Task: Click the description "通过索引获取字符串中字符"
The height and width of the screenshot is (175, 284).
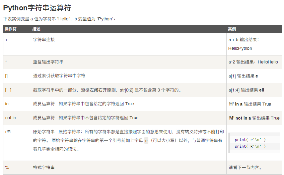Action: click(59, 76)
